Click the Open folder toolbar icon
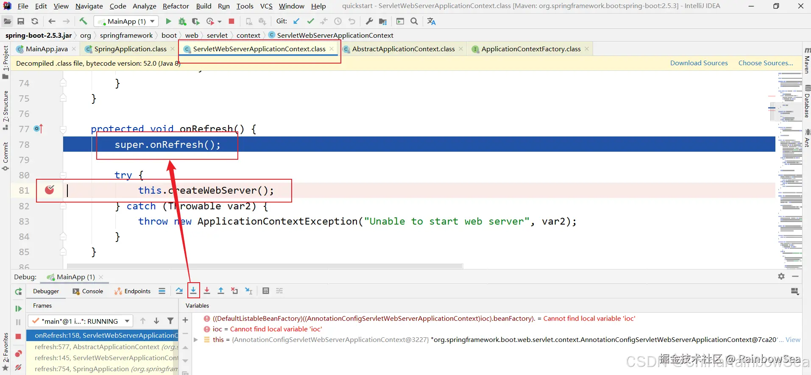The image size is (811, 375). click(7, 21)
